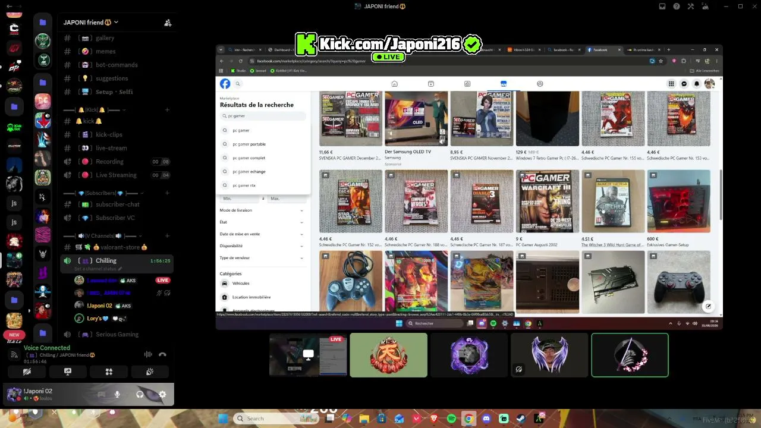This screenshot has width=761, height=428.
Task: Open Facebook Marketplace icon in top nav
Action: tap(503, 84)
